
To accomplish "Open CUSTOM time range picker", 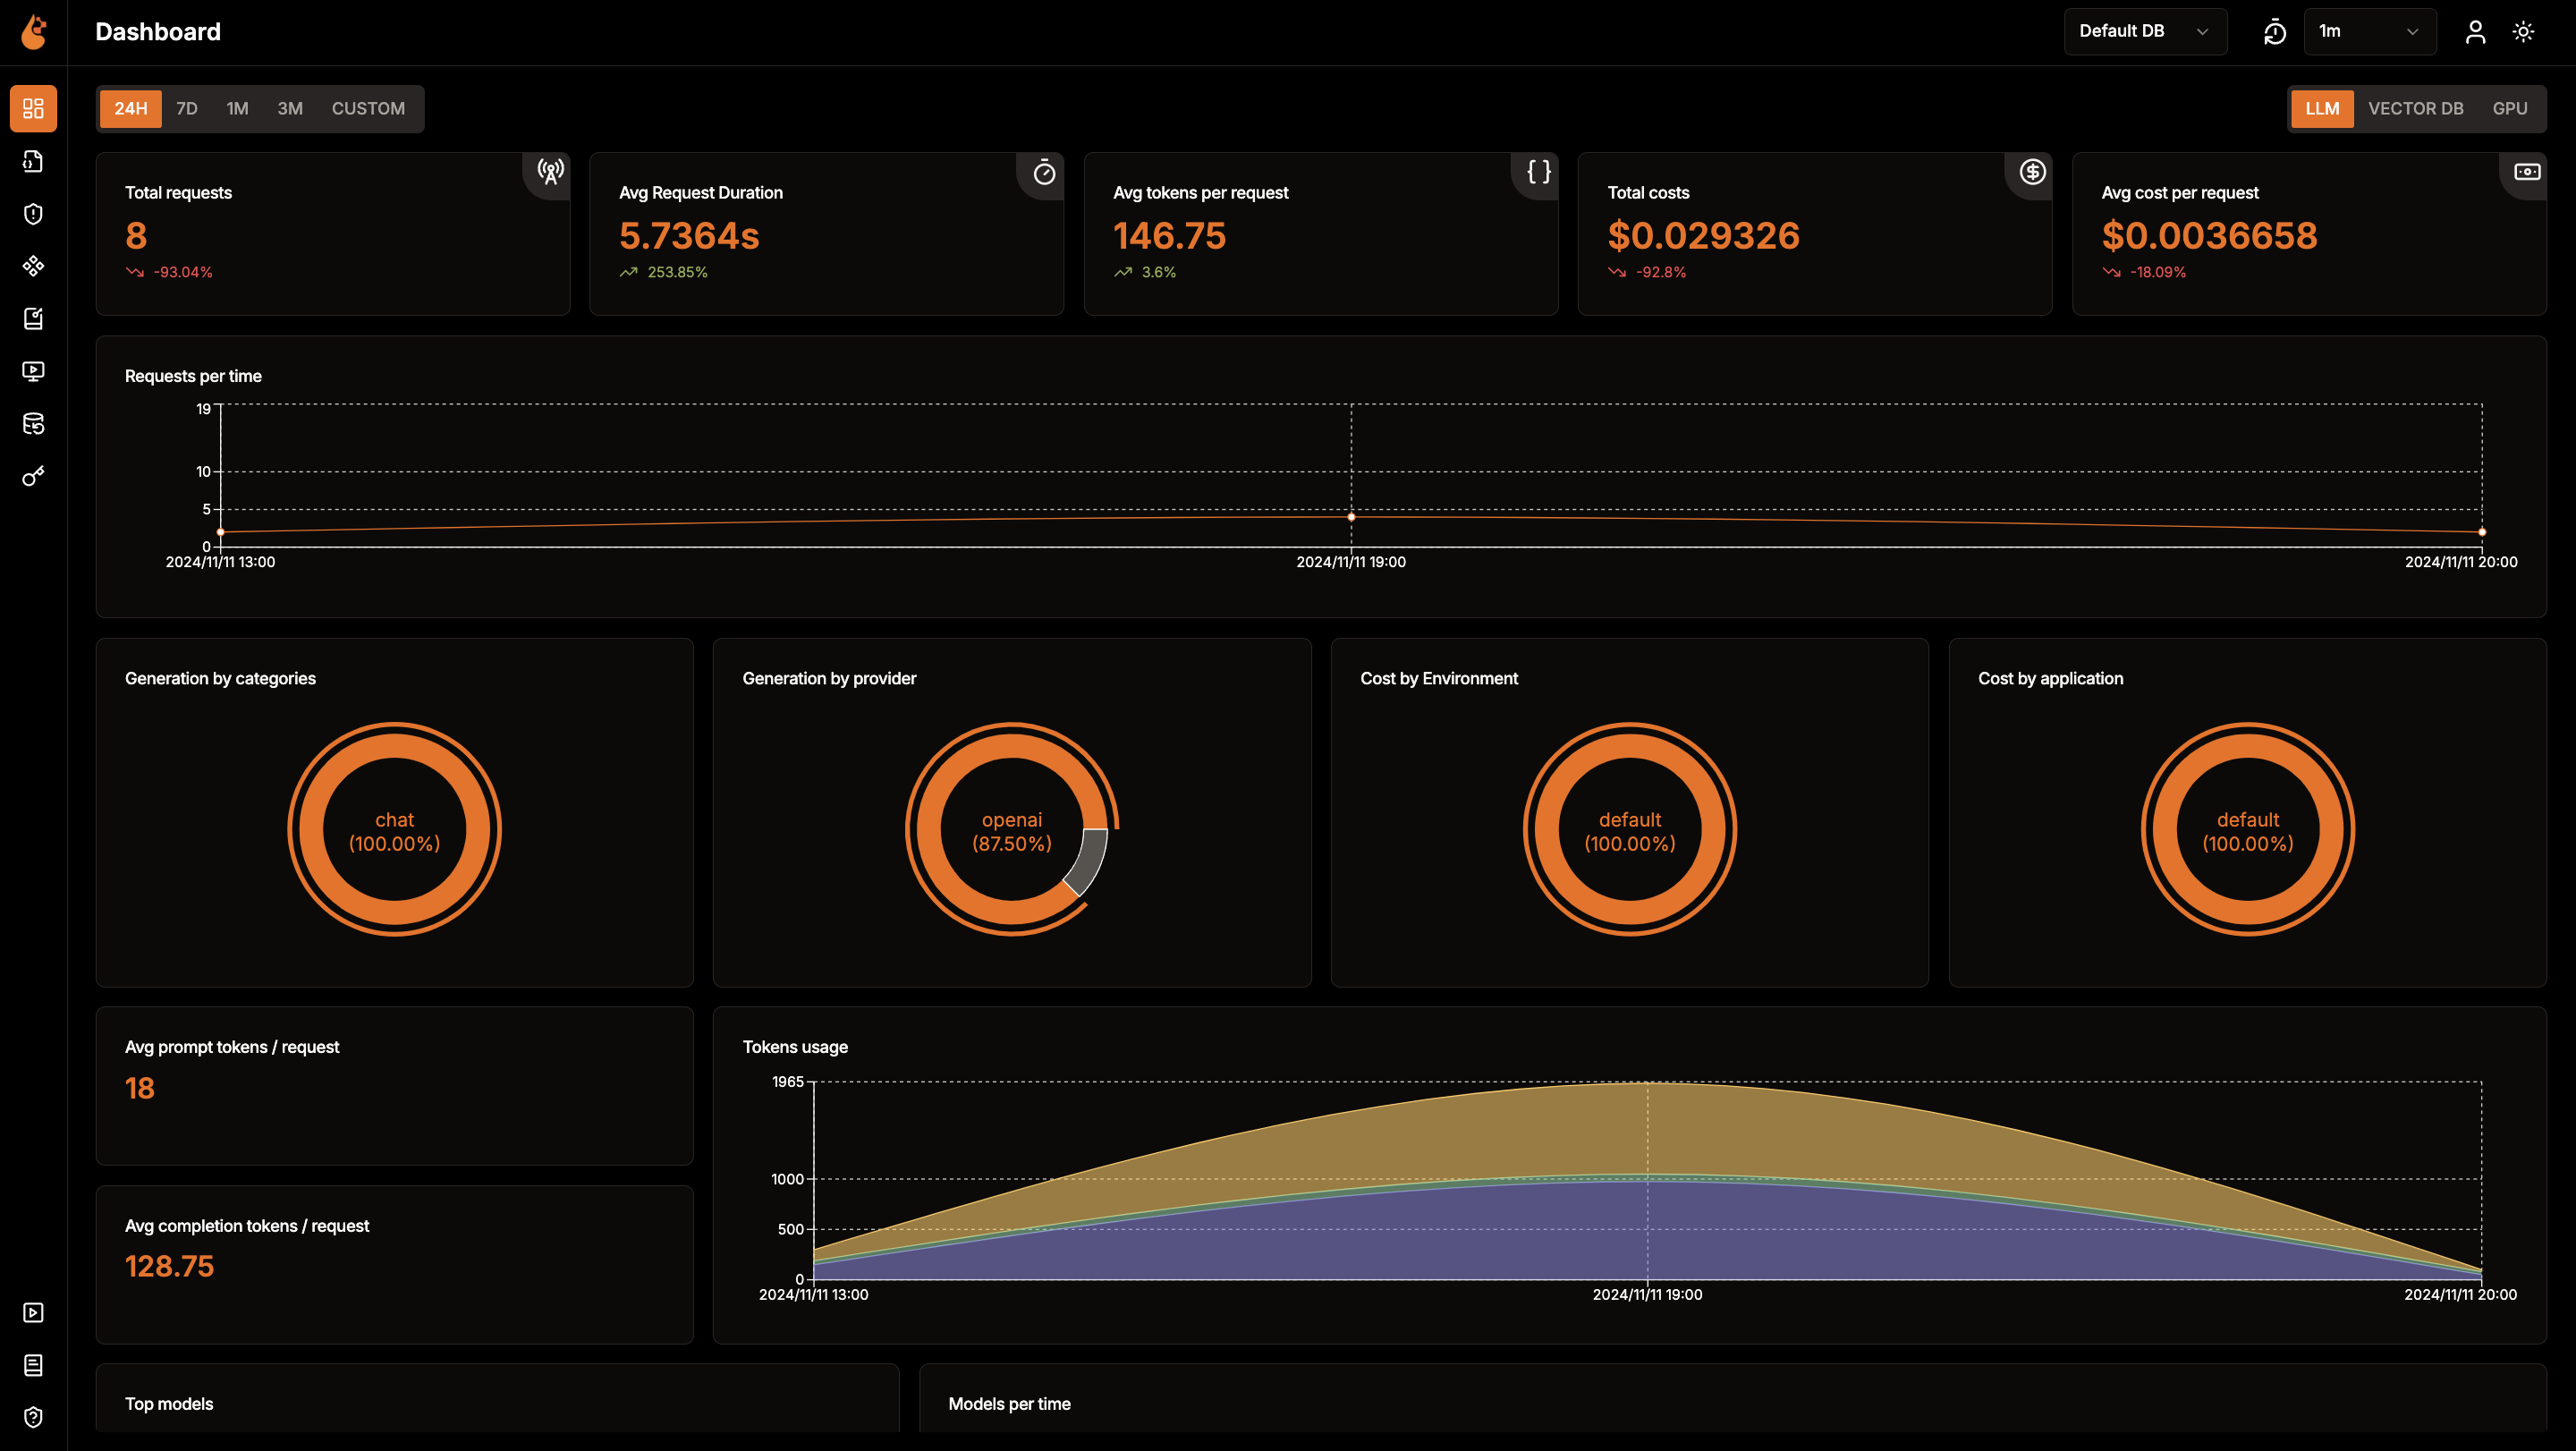I will pos(368,109).
